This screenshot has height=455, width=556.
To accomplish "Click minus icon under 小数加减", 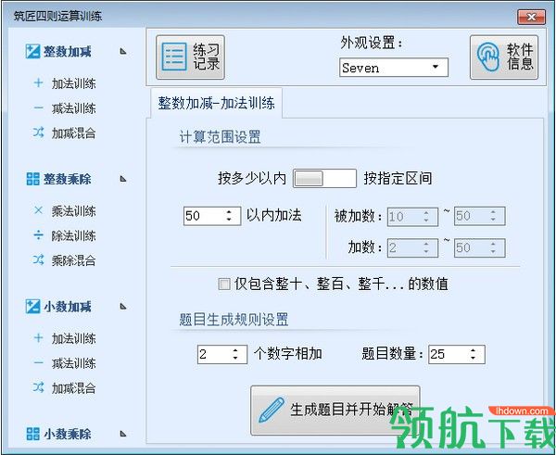I will 38,362.
